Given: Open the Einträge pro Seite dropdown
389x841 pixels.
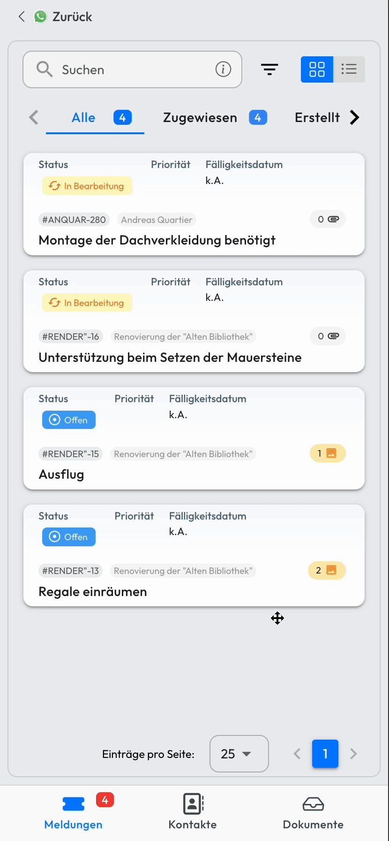Looking at the screenshot, I should click(x=239, y=754).
